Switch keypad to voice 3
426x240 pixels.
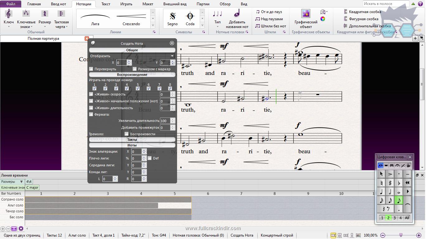click(394, 218)
